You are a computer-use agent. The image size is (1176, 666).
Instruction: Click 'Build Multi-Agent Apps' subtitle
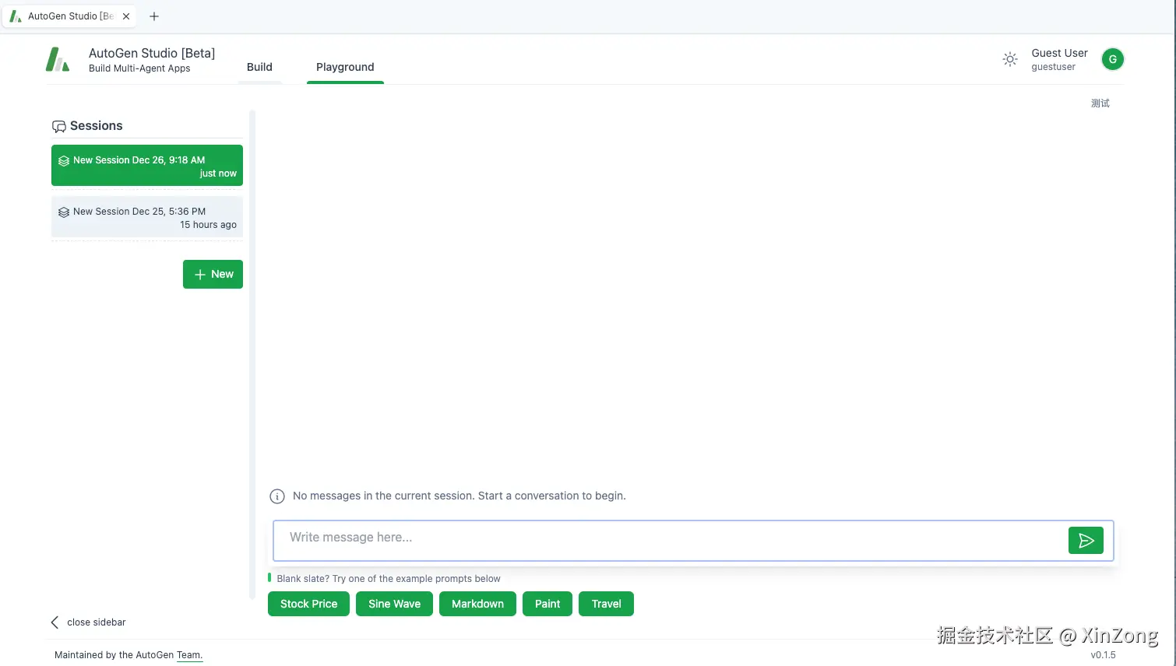(x=139, y=68)
